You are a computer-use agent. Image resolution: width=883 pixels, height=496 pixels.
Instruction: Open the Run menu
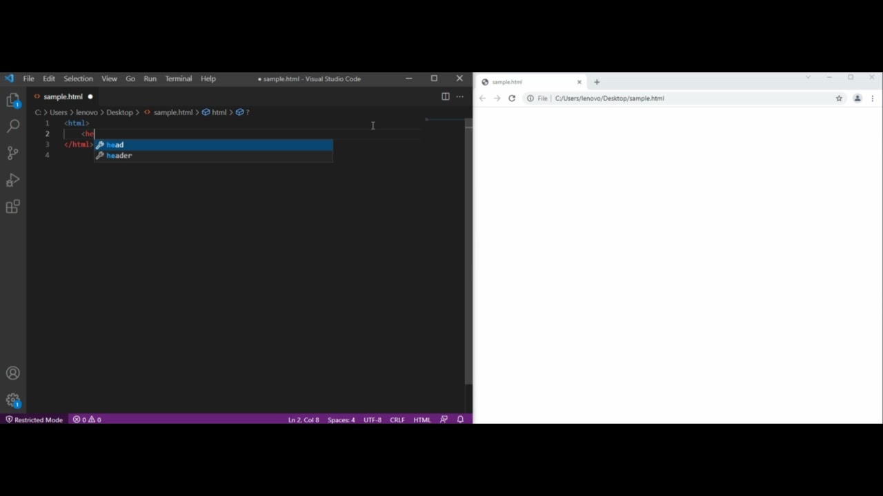coord(150,79)
